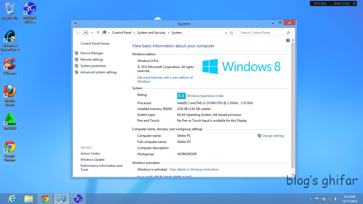363x204 pixels.
Task: Click the scrollbar up arrow
Action: [293, 40]
